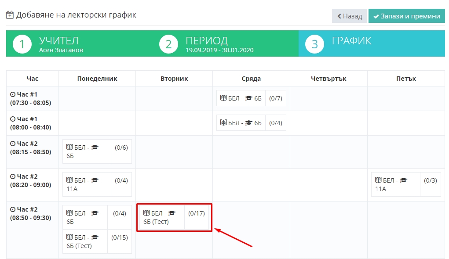Click graduation cap in Tuesday (0/17) lesson
The width and height of the screenshot is (449, 259).
tap(172, 213)
